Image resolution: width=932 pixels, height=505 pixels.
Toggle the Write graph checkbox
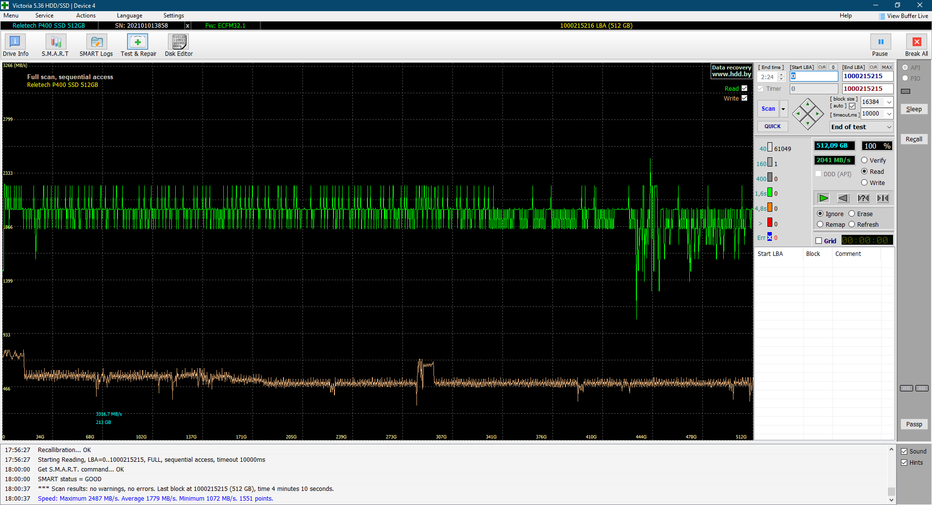click(745, 98)
